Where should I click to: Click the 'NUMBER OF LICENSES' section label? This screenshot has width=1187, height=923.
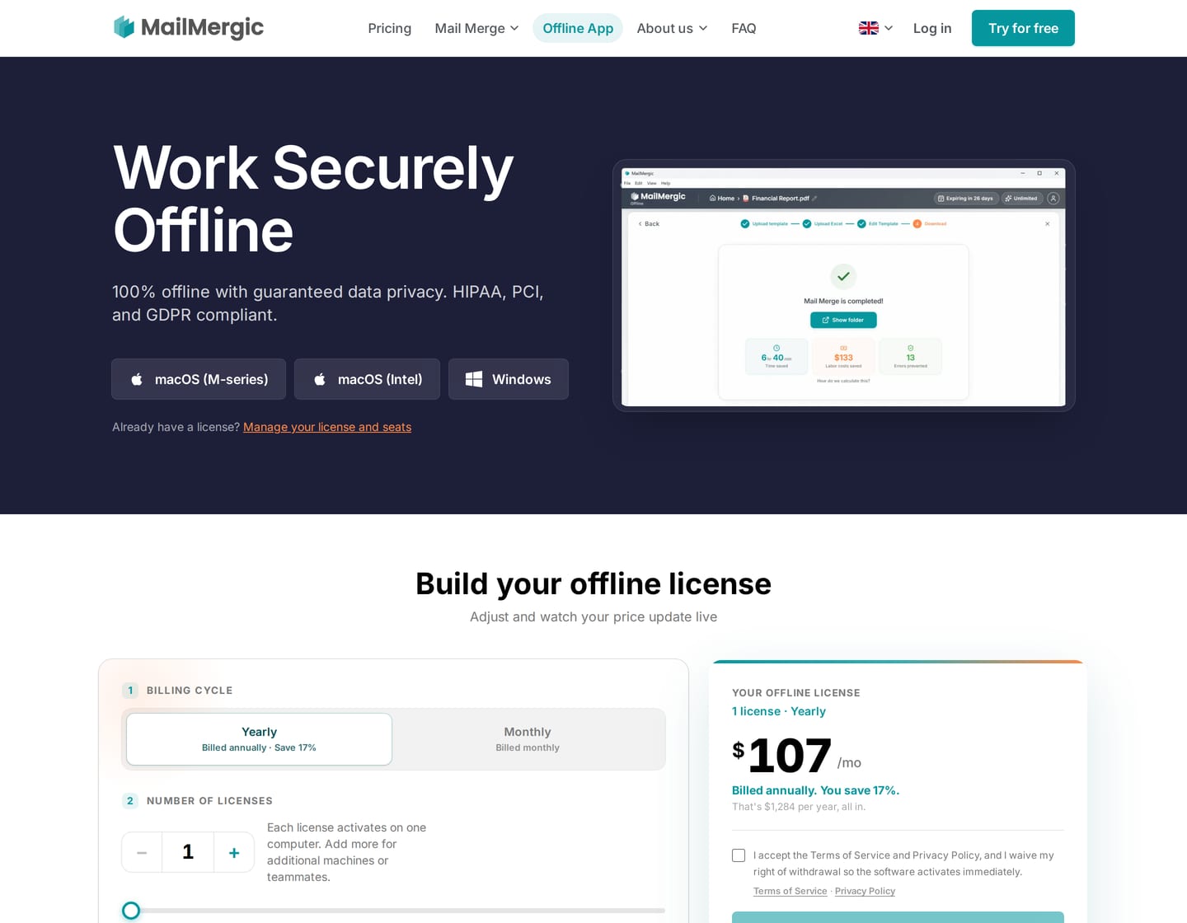pyautogui.click(x=209, y=801)
